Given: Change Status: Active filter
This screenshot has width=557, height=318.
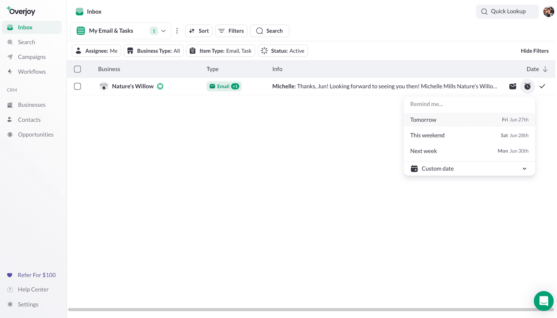Looking at the screenshot, I should [x=283, y=51].
